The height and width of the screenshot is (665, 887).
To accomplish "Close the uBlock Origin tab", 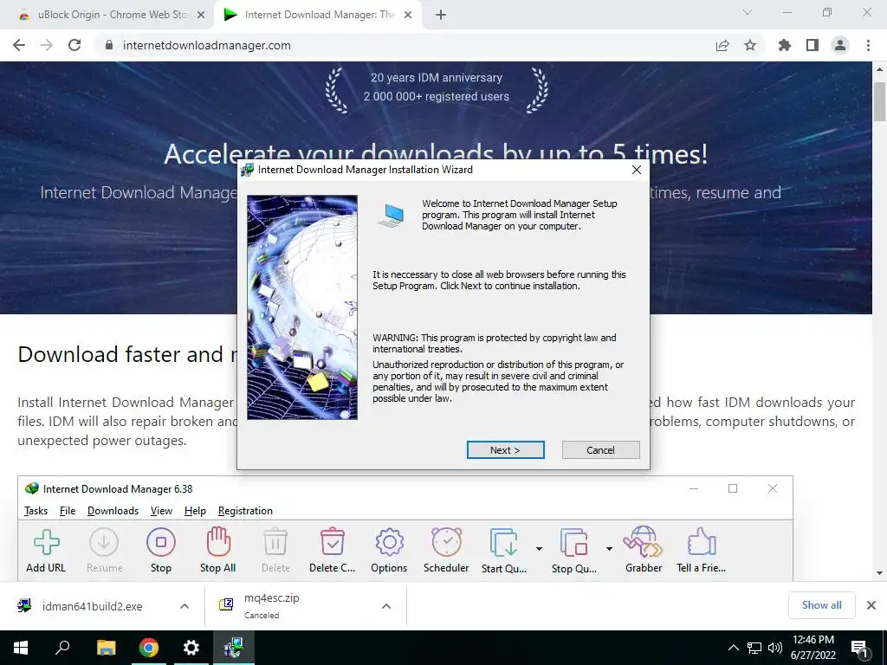I will point(201,15).
